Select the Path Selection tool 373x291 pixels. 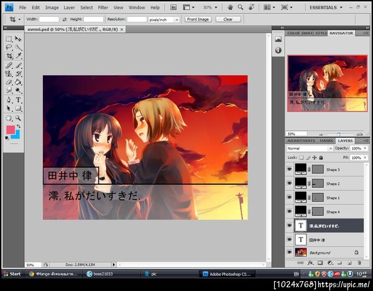pyautogui.click(x=9, y=109)
